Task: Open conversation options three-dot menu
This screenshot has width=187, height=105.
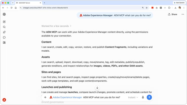Action: [183, 14]
